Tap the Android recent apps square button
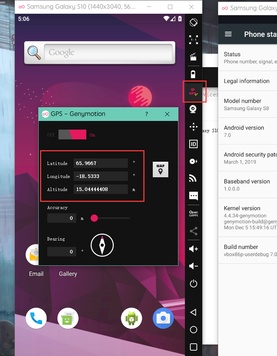The width and height of the screenshot is (277, 356). (x=194, y=347)
